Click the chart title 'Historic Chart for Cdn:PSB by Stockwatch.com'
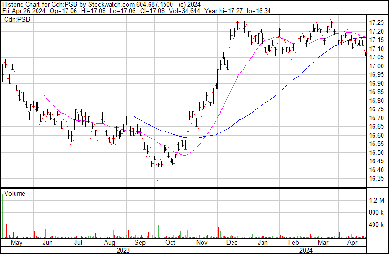The width and height of the screenshot is (389, 254). pos(69,4)
